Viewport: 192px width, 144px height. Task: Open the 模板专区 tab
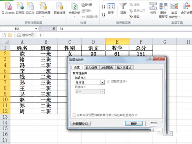(26, 35)
